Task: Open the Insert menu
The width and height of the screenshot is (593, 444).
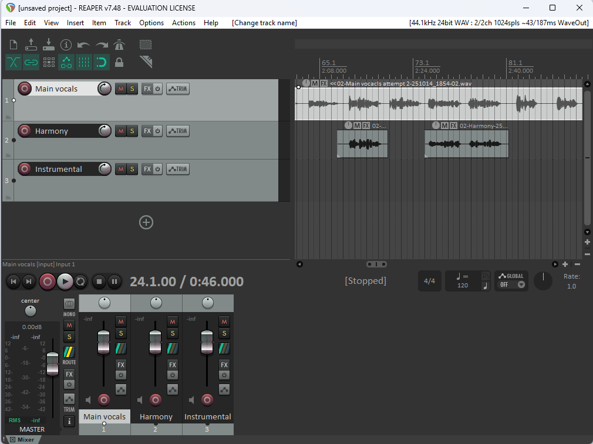Action: tap(75, 23)
